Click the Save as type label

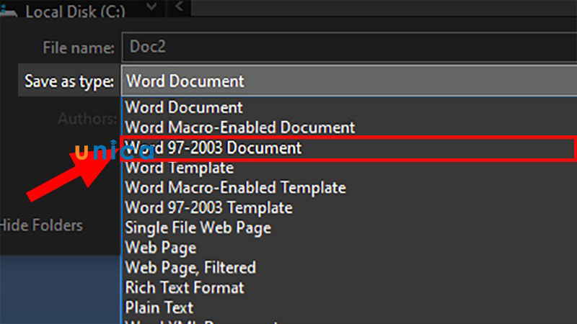(69, 81)
